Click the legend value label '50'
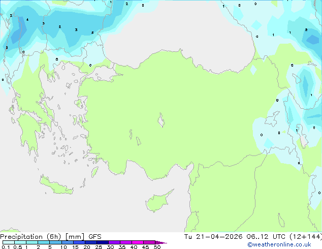 coord(157,247)
